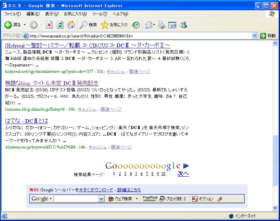Open the ツール(T) menu
Screen dimensions: 280x221
(100, 14)
